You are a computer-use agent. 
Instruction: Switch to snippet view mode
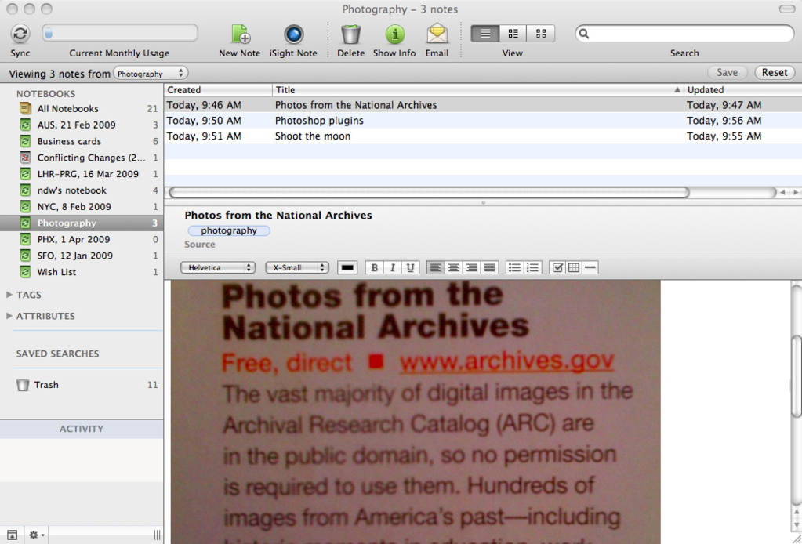point(513,34)
